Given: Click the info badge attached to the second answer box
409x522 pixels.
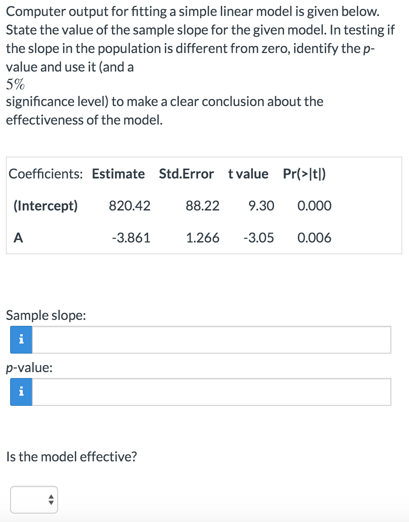Looking at the screenshot, I should (x=20, y=392).
